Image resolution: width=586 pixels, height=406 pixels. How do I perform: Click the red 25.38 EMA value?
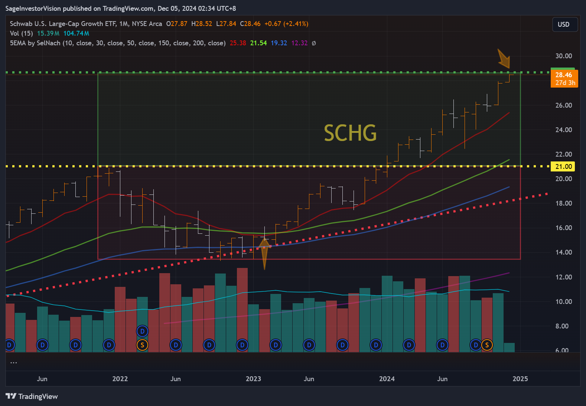pyautogui.click(x=238, y=43)
